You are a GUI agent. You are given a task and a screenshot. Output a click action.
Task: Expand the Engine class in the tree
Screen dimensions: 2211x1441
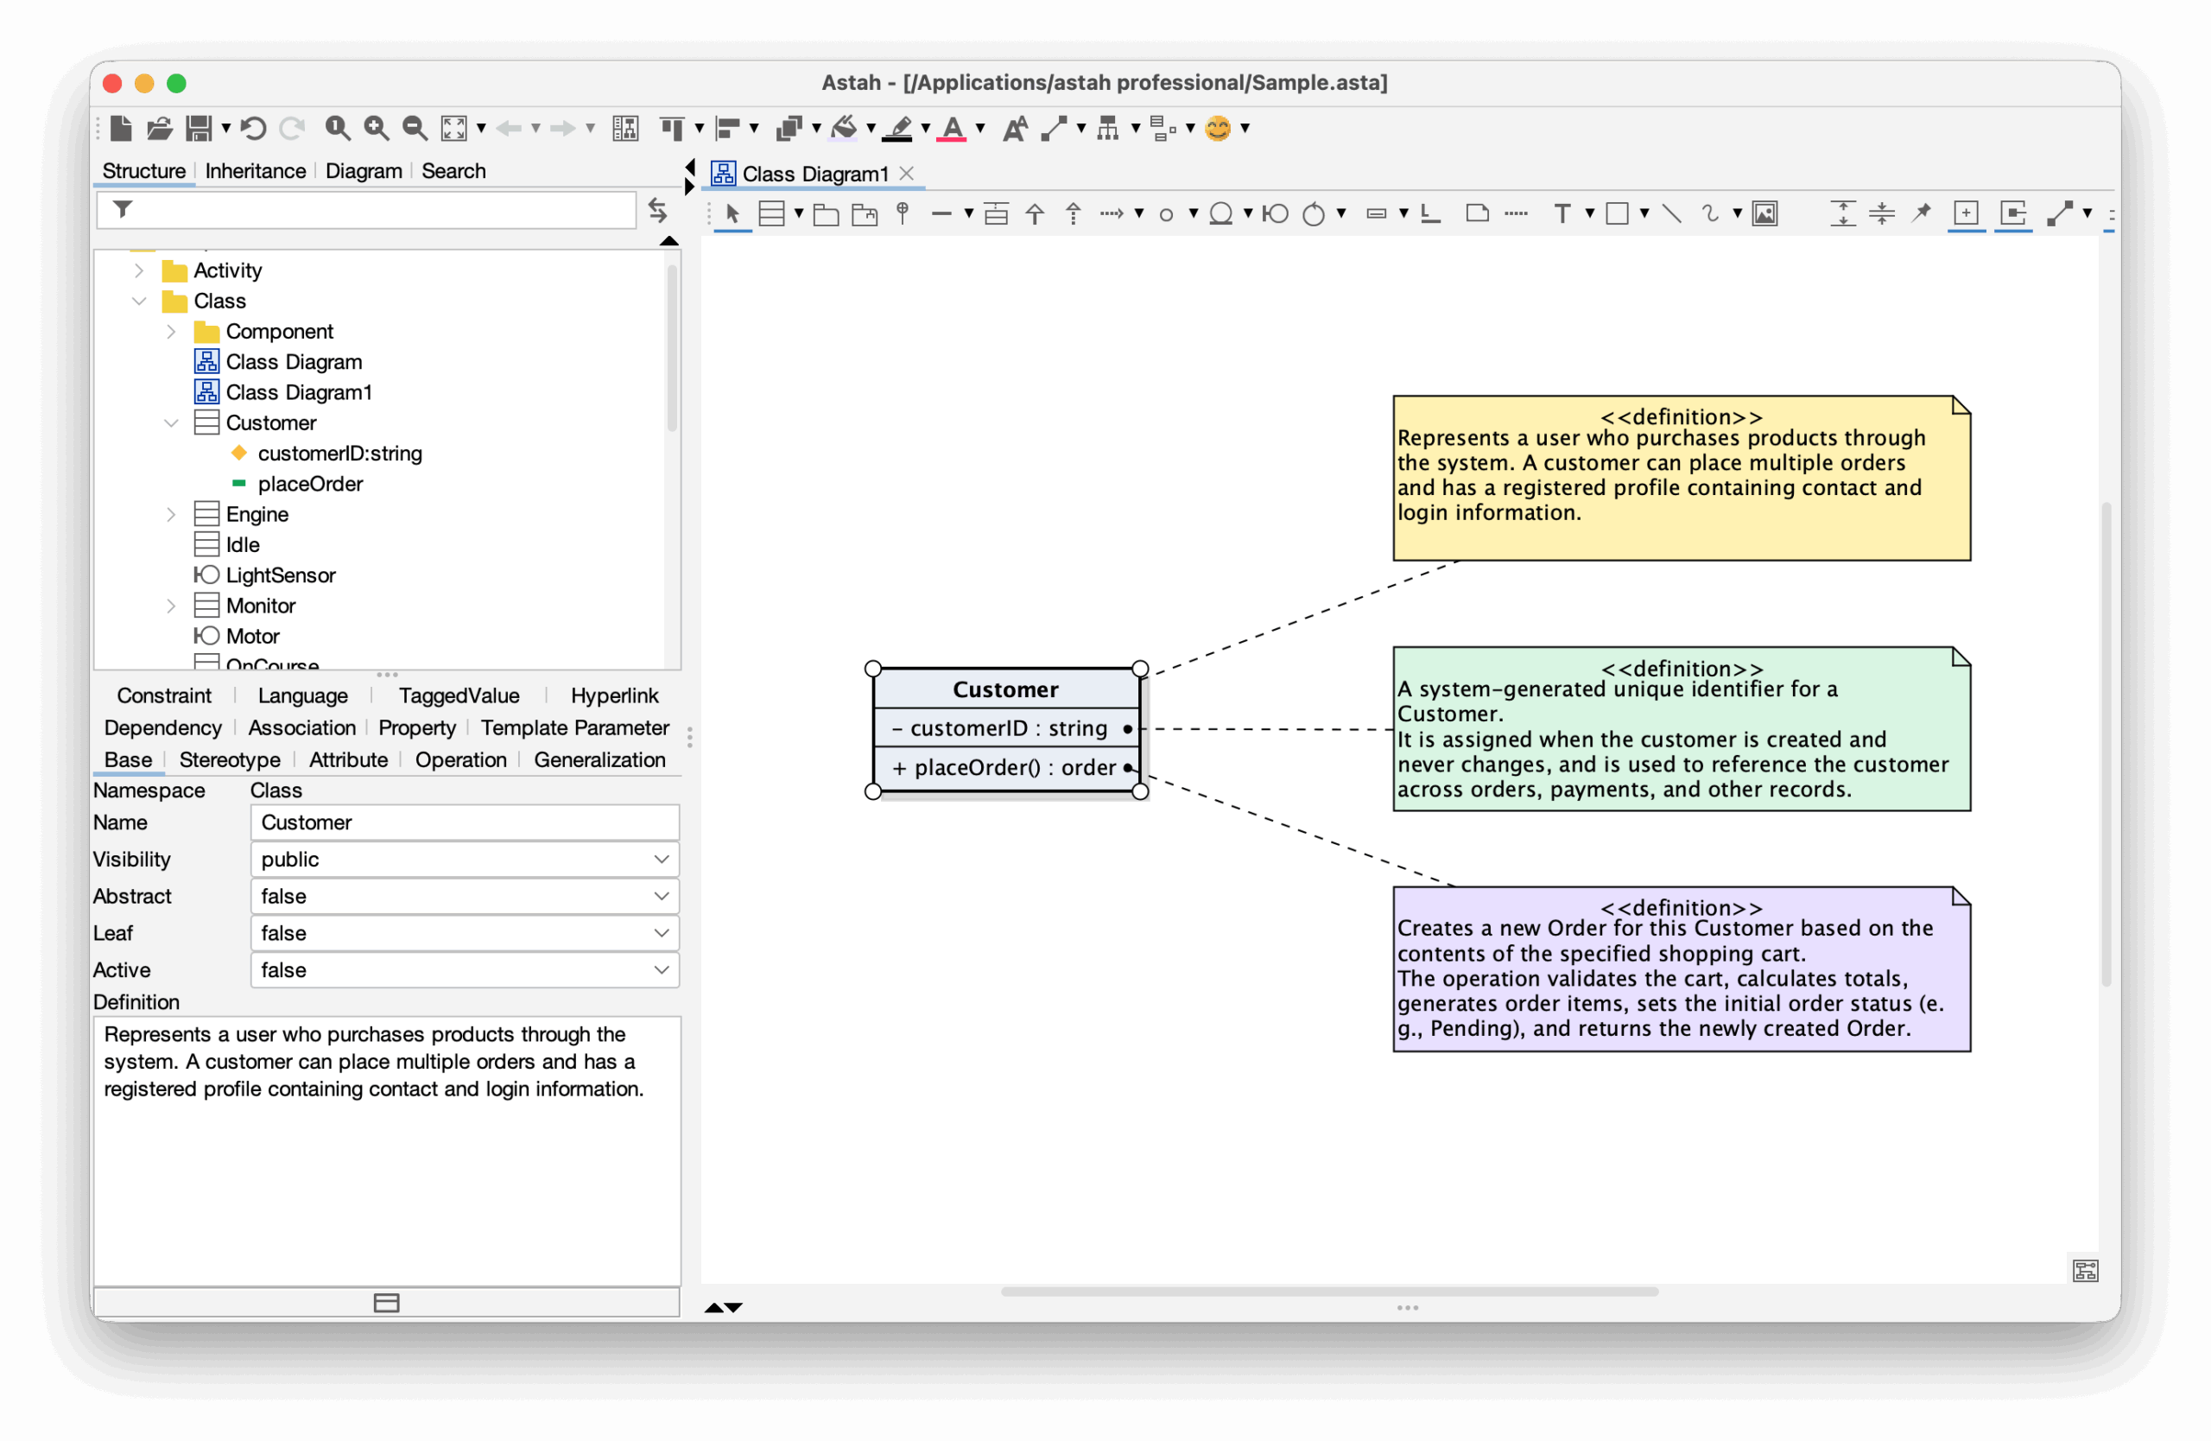click(171, 514)
